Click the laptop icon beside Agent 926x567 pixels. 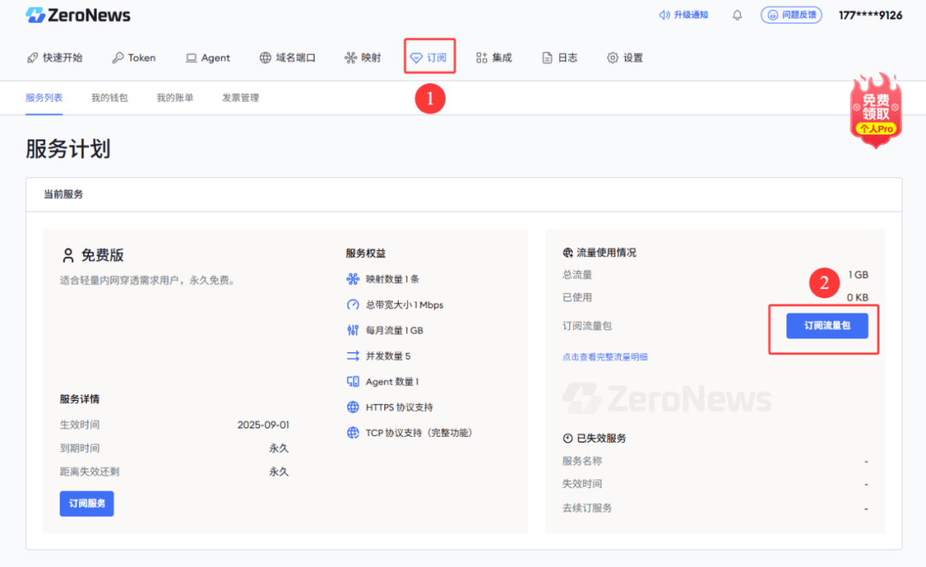191,58
